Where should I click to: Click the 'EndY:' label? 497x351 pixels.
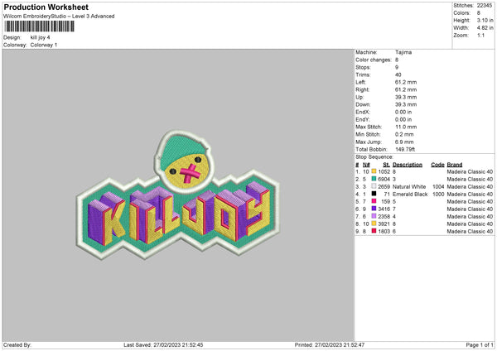363,119
